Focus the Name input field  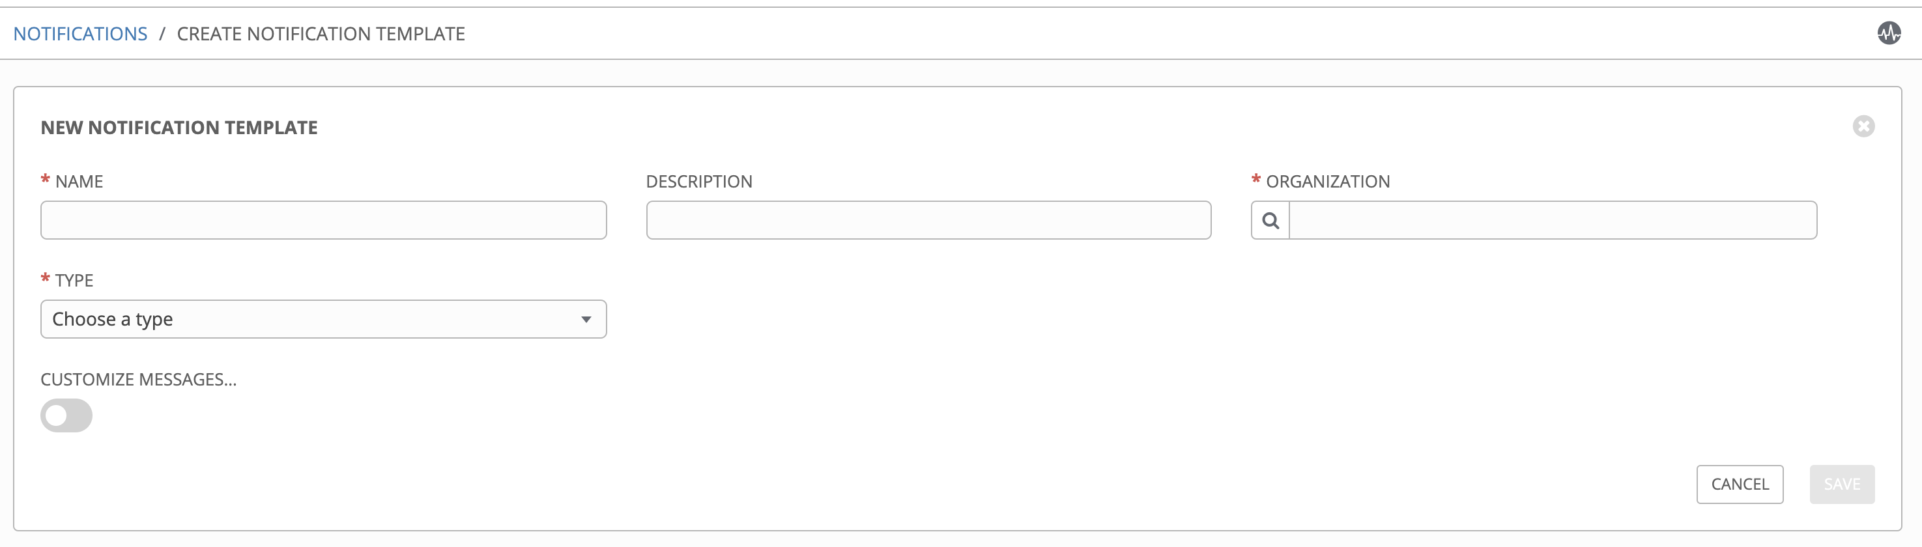323,221
